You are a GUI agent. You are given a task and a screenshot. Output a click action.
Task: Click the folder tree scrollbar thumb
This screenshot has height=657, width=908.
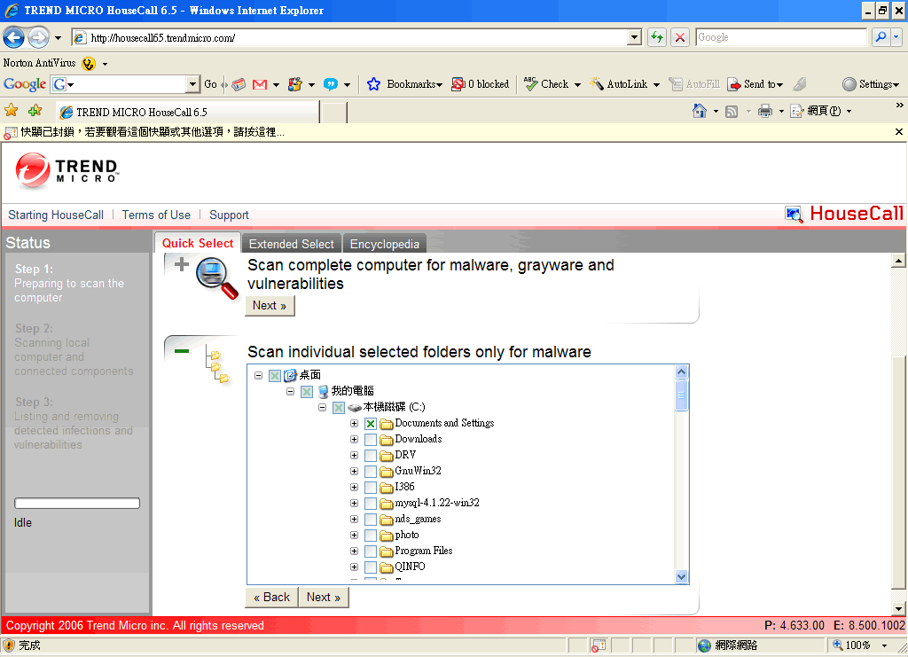pos(682,395)
